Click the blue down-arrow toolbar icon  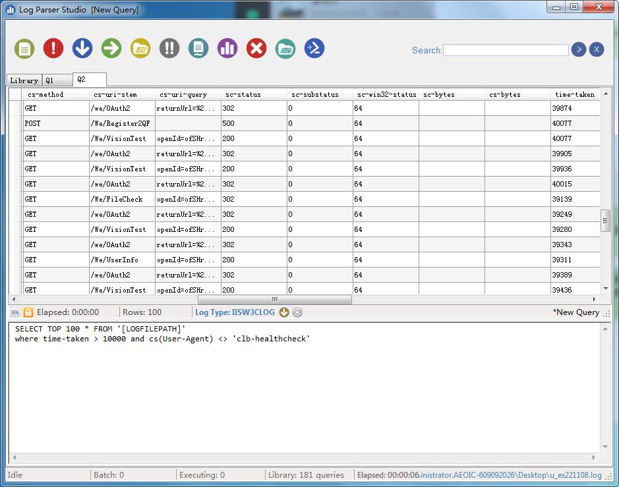82,49
